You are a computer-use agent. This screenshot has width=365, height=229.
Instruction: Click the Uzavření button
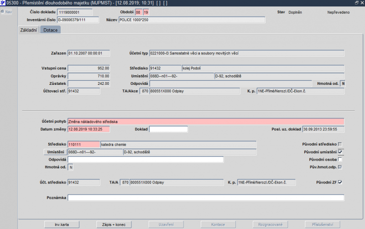(x=166, y=224)
